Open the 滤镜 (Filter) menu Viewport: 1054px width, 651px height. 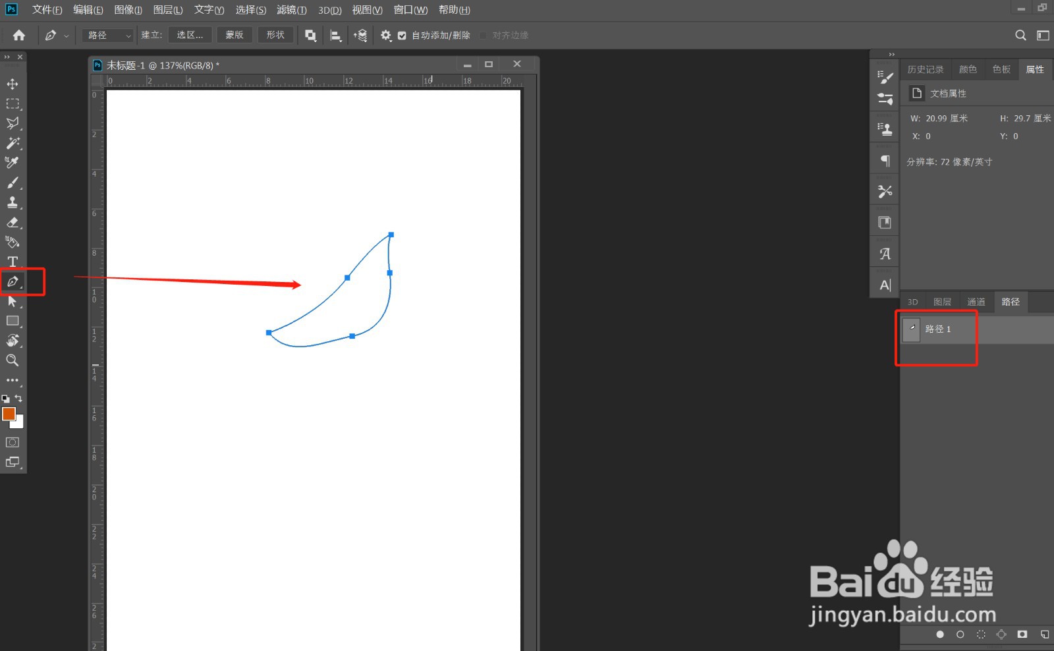pos(292,10)
